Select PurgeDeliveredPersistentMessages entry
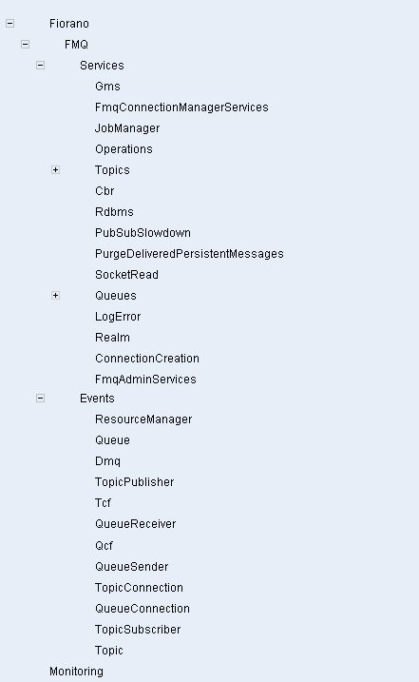This screenshot has width=419, height=682. tap(189, 254)
